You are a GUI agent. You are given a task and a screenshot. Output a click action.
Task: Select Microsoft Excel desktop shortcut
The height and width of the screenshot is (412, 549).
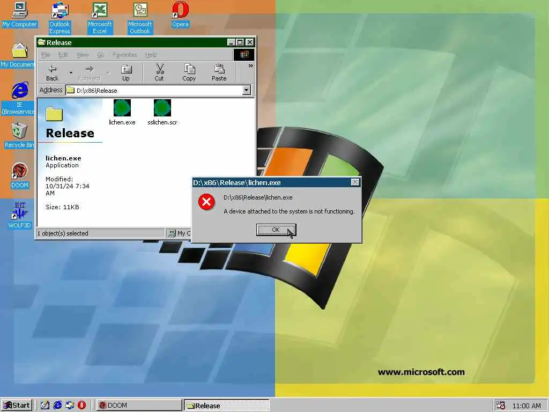[x=100, y=18]
